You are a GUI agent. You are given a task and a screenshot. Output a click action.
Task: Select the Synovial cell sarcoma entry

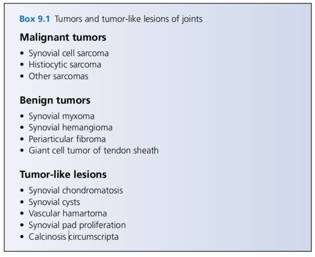tap(68, 54)
